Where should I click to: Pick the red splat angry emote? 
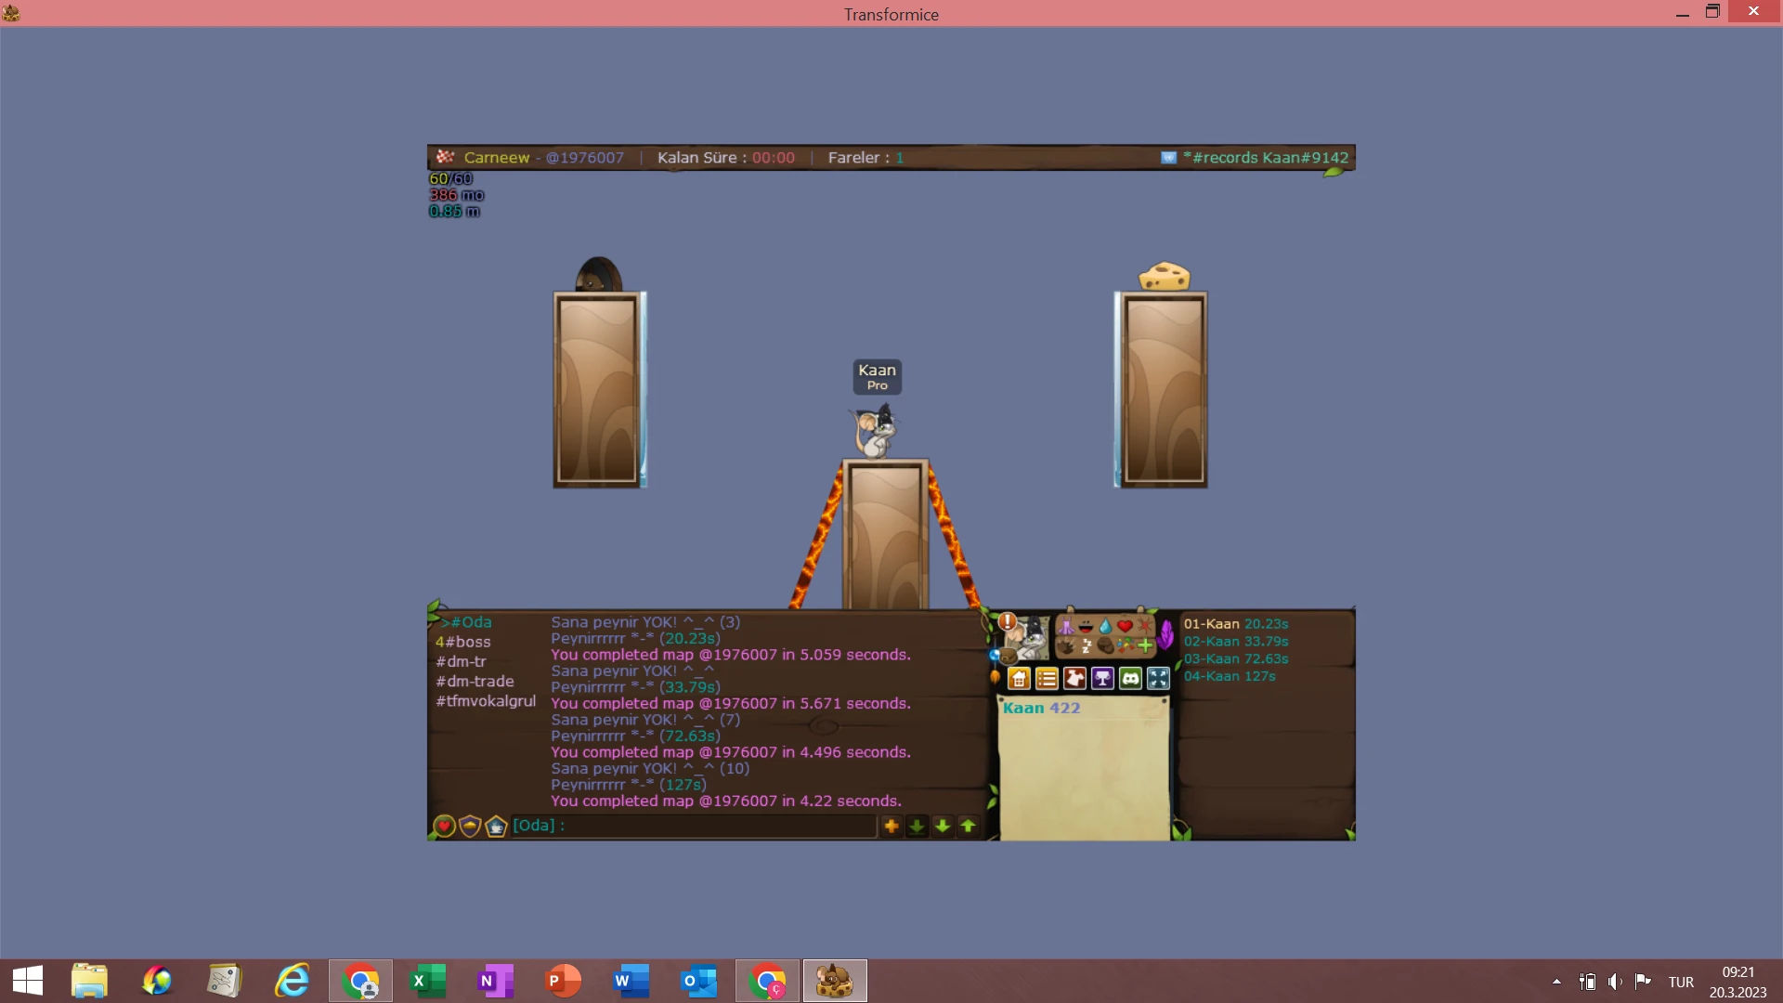click(1144, 626)
